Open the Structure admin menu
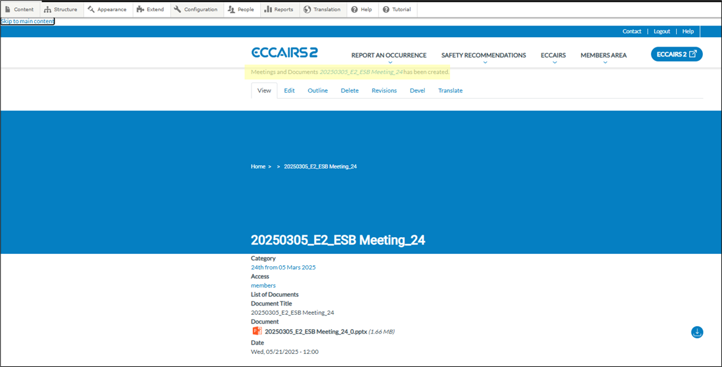The image size is (722, 367). coord(61,9)
